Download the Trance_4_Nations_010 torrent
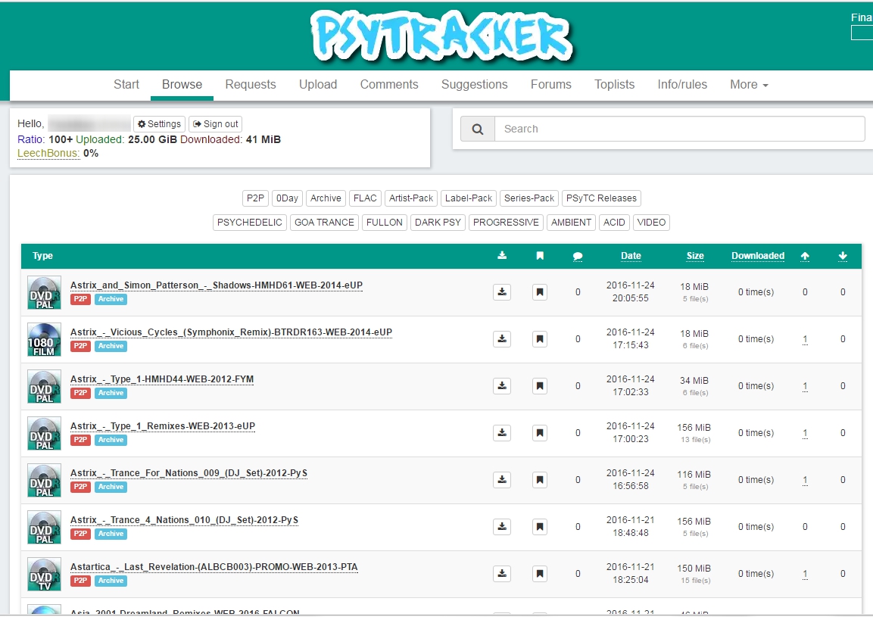The width and height of the screenshot is (873, 617). click(x=502, y=527)
